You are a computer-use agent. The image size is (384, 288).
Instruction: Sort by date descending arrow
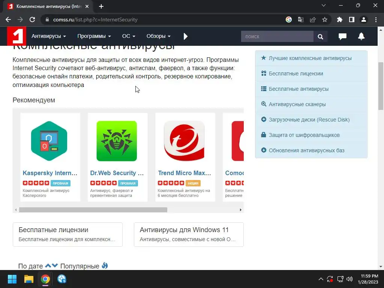click(x=55, y=265)
